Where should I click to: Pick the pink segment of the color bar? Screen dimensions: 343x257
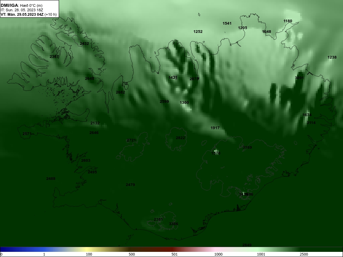215,249
